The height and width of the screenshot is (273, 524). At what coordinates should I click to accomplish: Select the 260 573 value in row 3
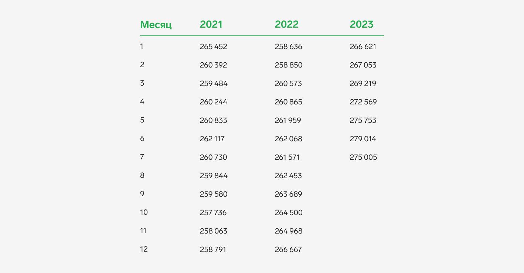(x=288, y=84)
